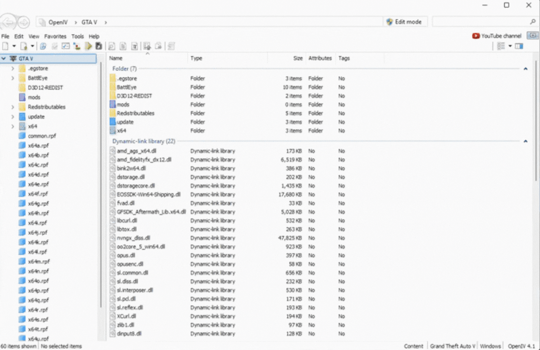Collapse the GTA V root node
Image resolution: width=540 pixels, height=350 pixels.
point(4,58)
